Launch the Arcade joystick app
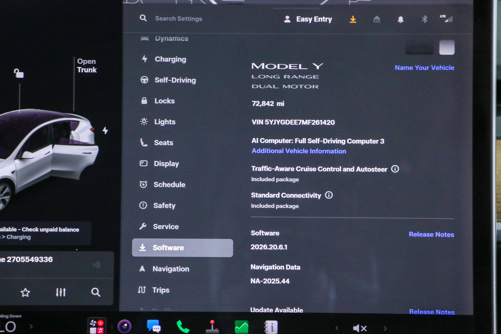Screen dimensions: 501x334 [x=212, y=327]
